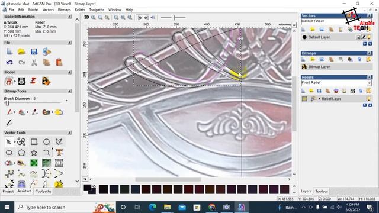Collapse the Model section arrow
This screenshot has width=379, height=213.
coord(69,72)
